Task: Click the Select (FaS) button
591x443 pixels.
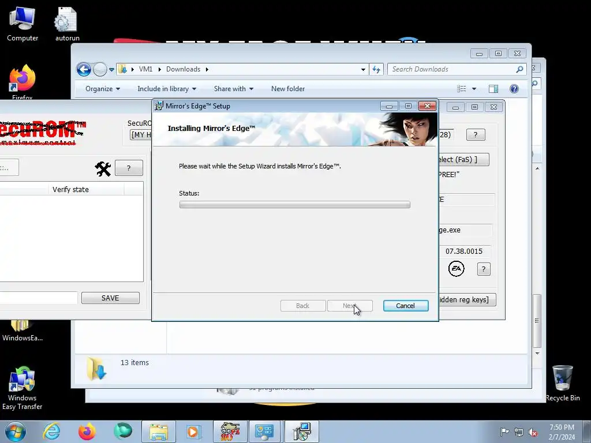Action: coord(463,159)
